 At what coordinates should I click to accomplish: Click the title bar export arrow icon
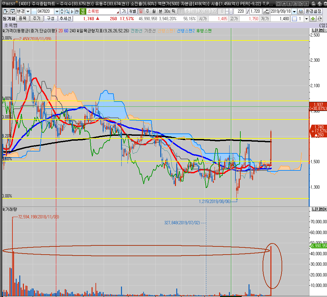point(301,4)
